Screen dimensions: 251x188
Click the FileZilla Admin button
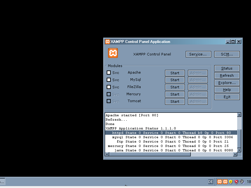[198, 87]
